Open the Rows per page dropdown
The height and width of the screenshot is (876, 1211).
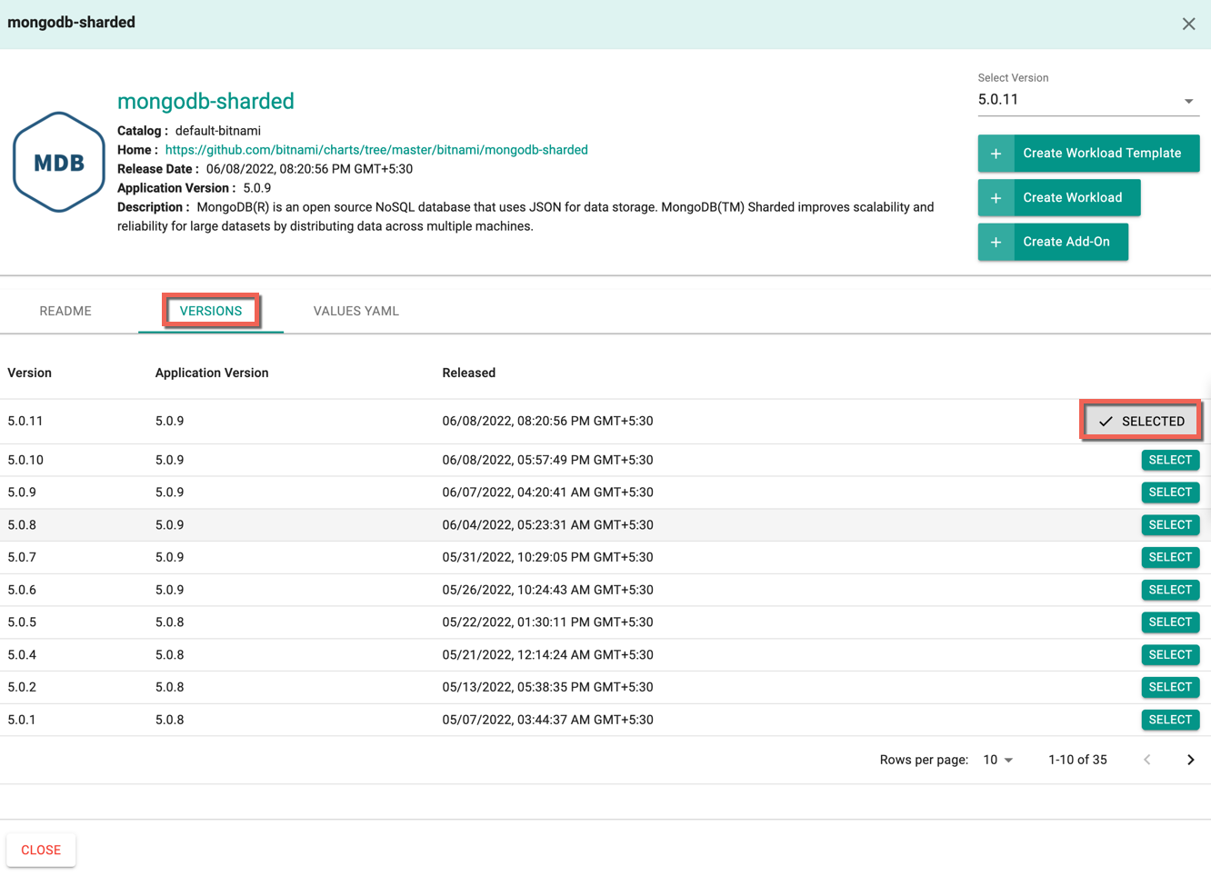[998, 760]
